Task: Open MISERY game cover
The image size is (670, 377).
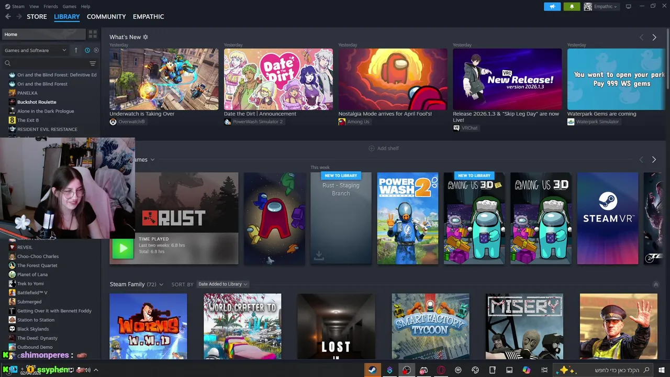Action: 524,326
